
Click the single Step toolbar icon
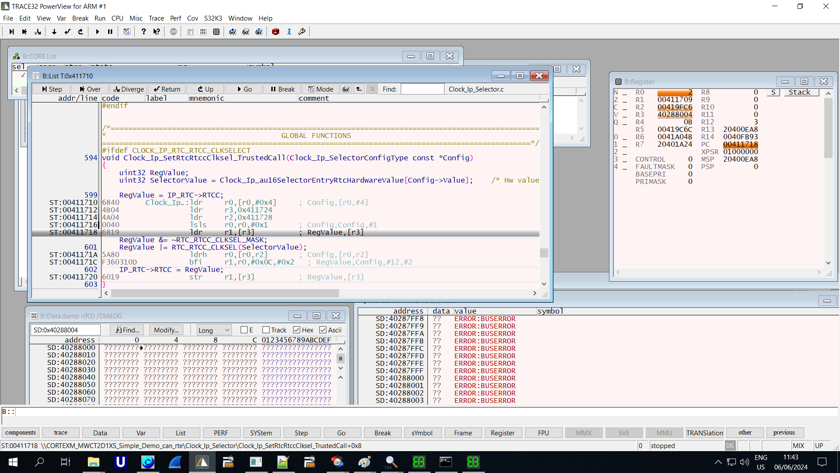pos(11,32)
